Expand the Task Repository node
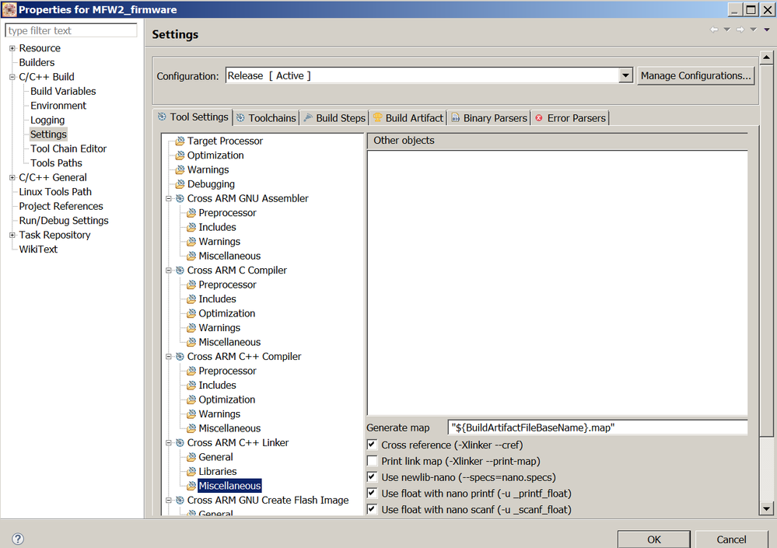The height and width of the screenshot is (548, 777). tap(12, 235)
